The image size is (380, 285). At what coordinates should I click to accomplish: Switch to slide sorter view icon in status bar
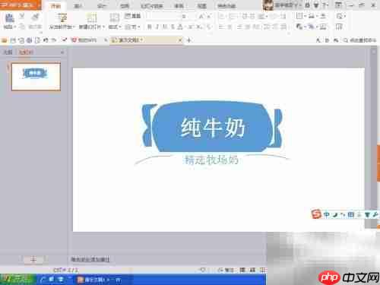(252, 270)
